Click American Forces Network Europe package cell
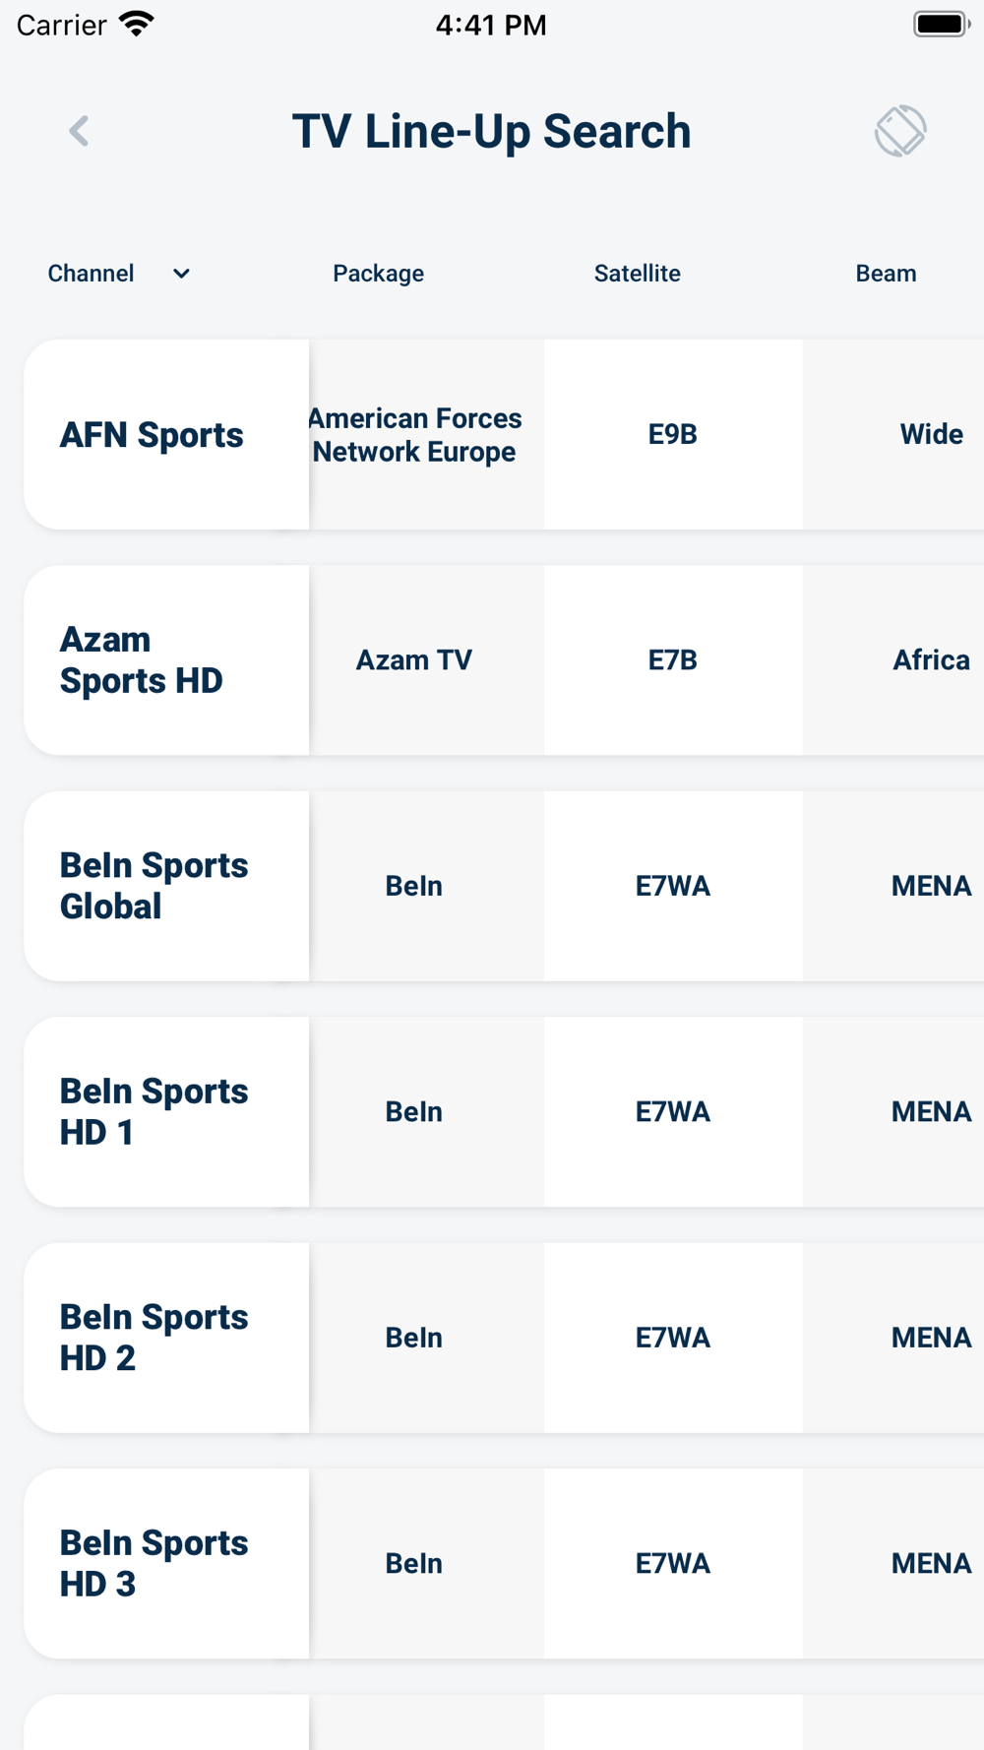 (426, 435)
